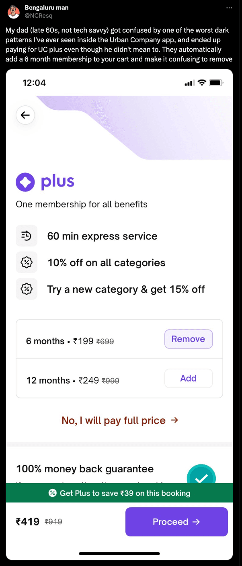Click the 60 min express service icon
The height and width of the screenshot is (566, 242).
tap(27, 236)
